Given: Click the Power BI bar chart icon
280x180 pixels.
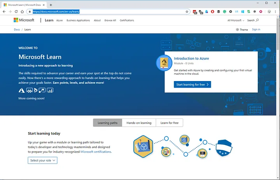Looking at the screenshot, I should coord(50,90).
